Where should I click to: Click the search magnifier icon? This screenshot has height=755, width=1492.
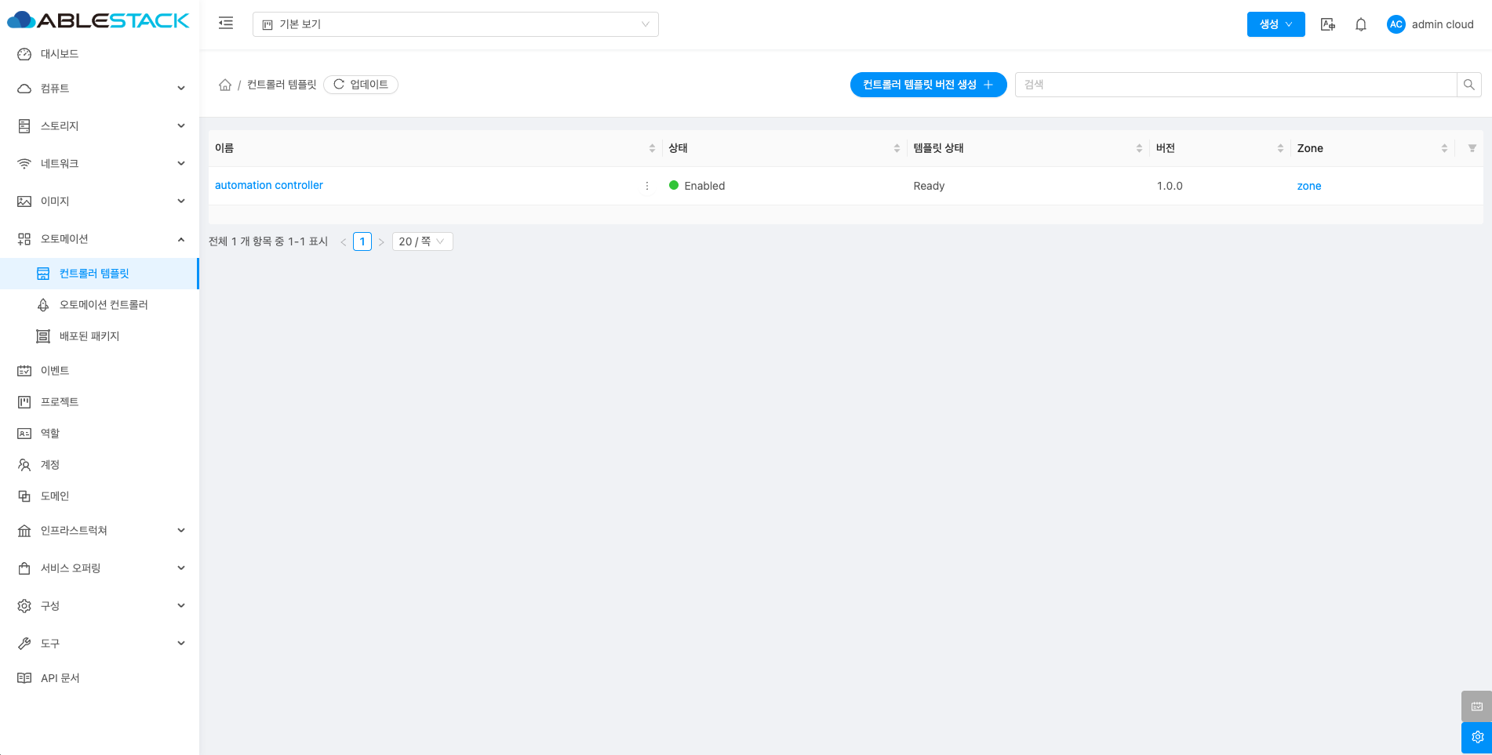(x=1468, y=85)
